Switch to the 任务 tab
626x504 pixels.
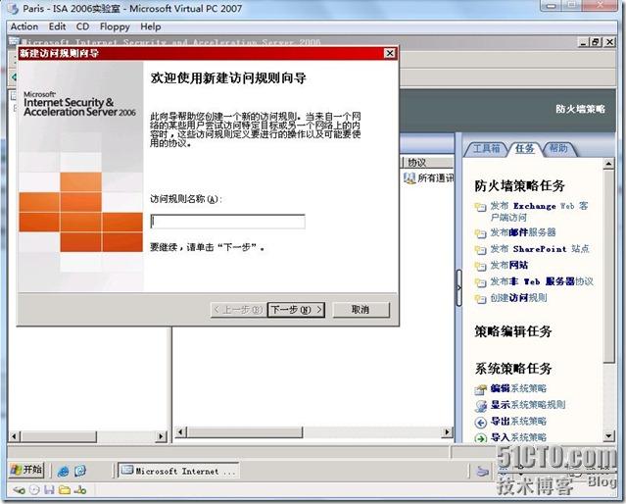pyautogui.click(x=524, y=149)
